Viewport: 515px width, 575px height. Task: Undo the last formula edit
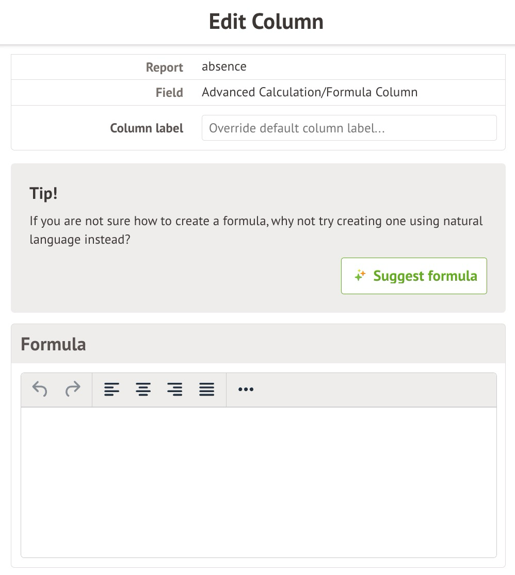click(40, 389)
